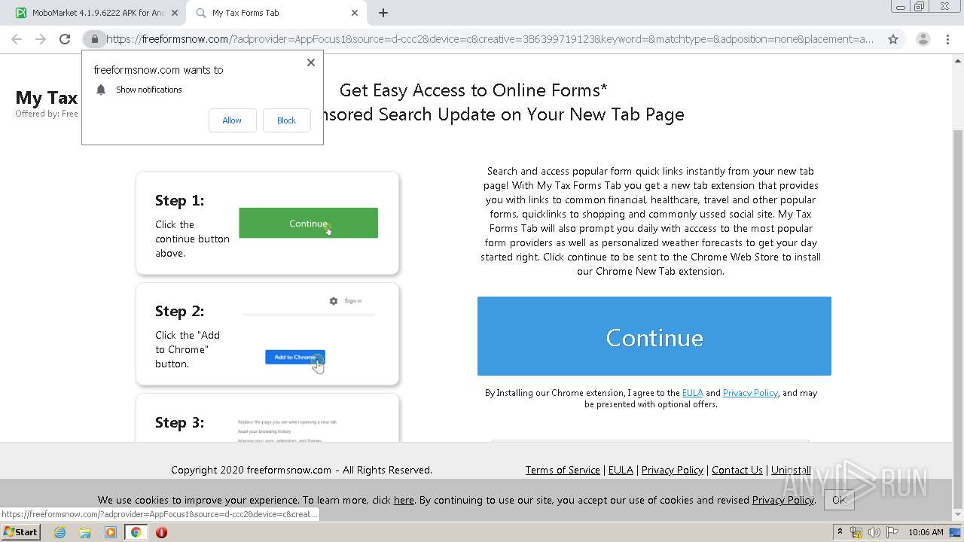
Task: Accept cookies with the OK button
Action: click(839, 500)
